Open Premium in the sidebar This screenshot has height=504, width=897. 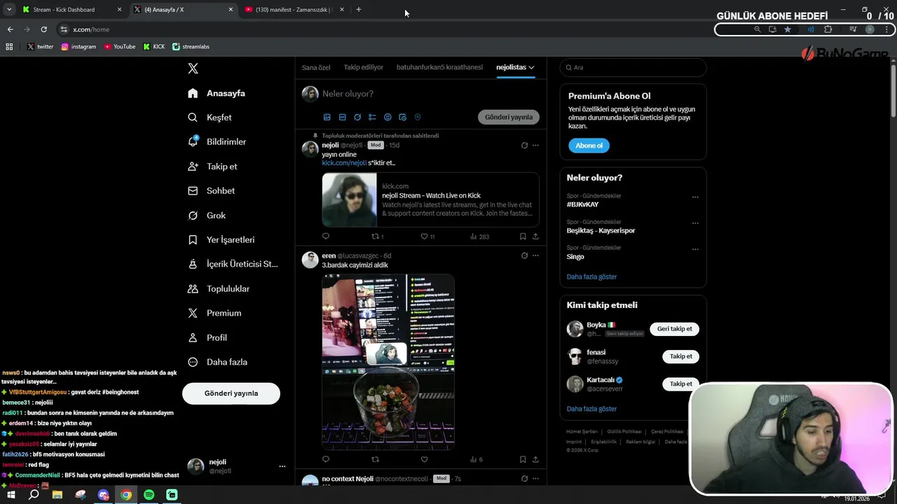click(x=214, y=313)
